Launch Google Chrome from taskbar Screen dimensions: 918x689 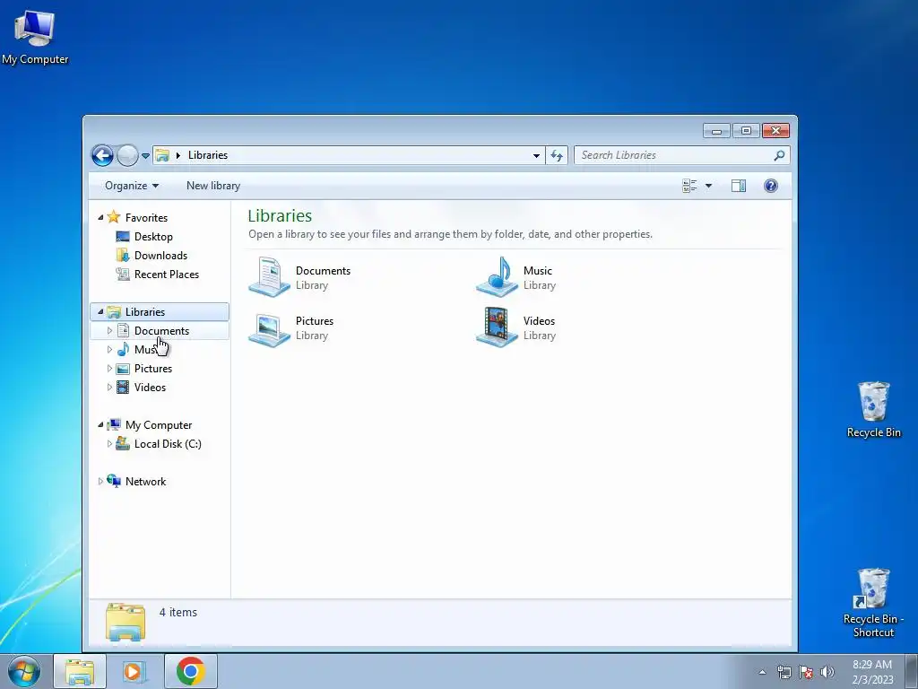pyautogui.click(x=191, y=671)
